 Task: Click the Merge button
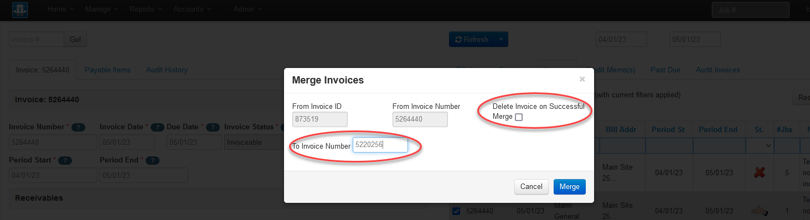click(x=569, y=187)
